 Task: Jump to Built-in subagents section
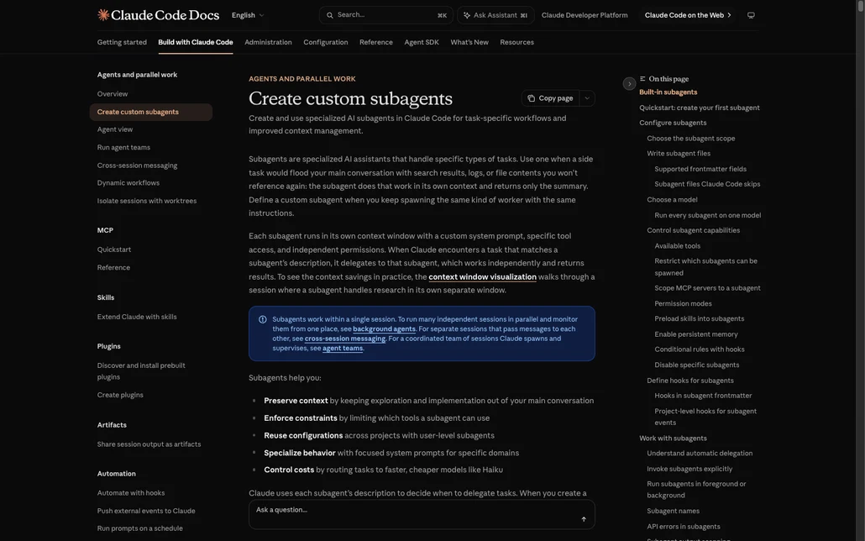point(668,92)
